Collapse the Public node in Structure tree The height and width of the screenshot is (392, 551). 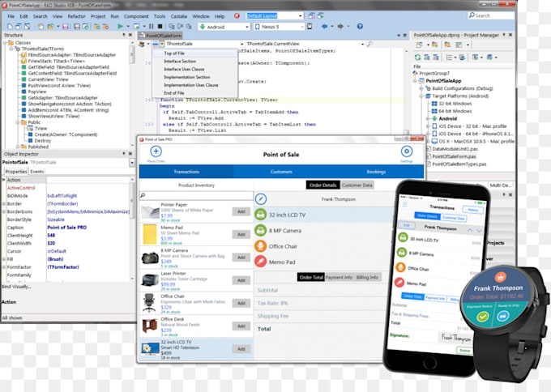pos(17,122)
